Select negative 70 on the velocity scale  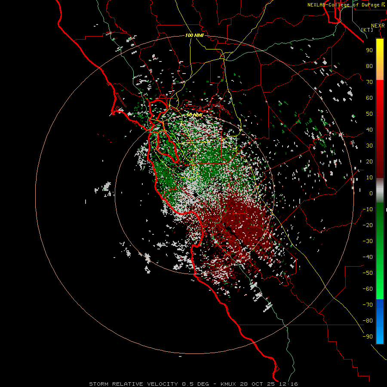tap(368, 305)
